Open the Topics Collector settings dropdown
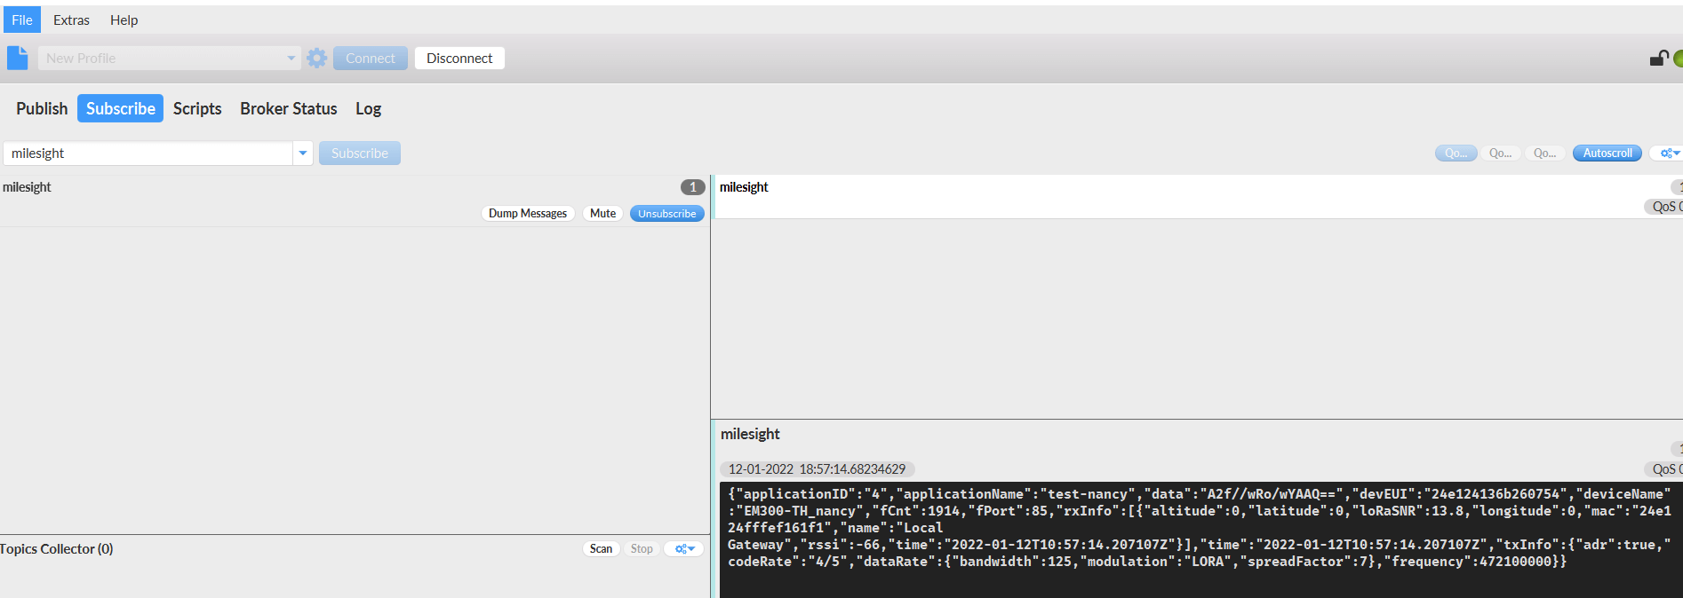The image size is (1683, 598). (684, 549)
